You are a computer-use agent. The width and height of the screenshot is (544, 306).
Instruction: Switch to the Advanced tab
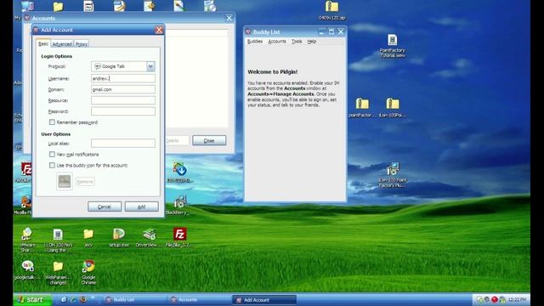[x=62, y=44]
